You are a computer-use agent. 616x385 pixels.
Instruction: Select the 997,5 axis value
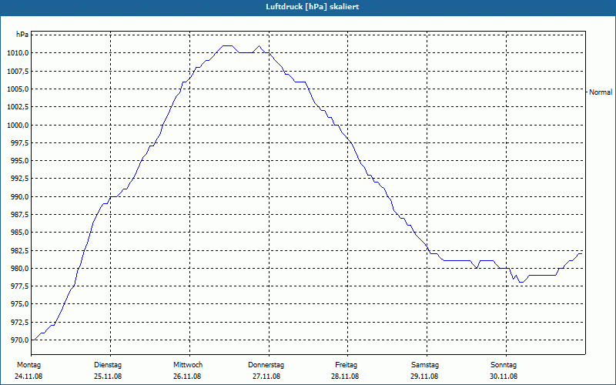(x=19, y=142)
